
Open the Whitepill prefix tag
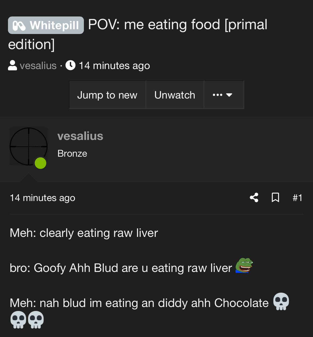46,25
